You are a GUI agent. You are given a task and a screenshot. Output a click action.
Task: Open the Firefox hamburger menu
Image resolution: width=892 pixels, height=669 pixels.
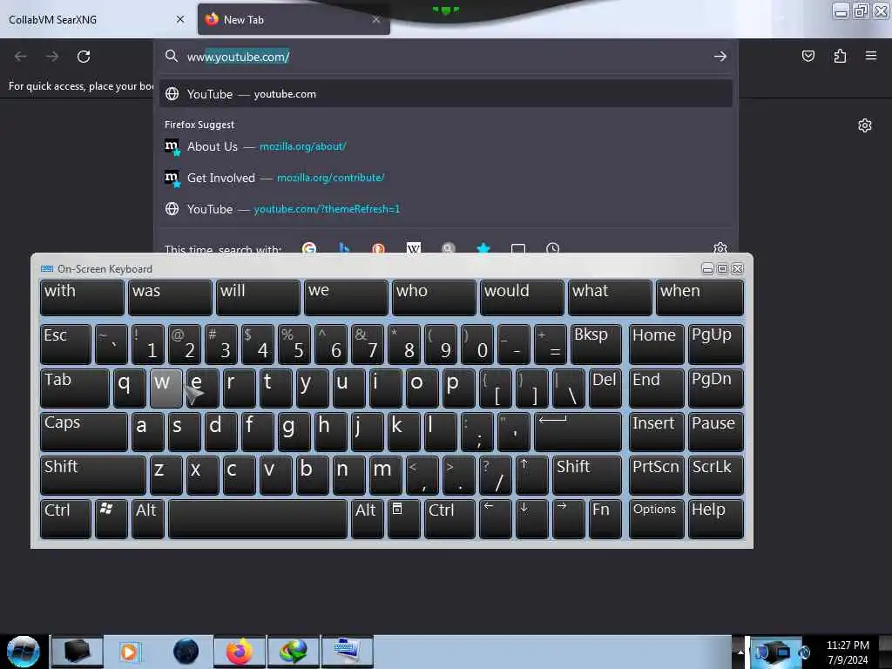871,56
